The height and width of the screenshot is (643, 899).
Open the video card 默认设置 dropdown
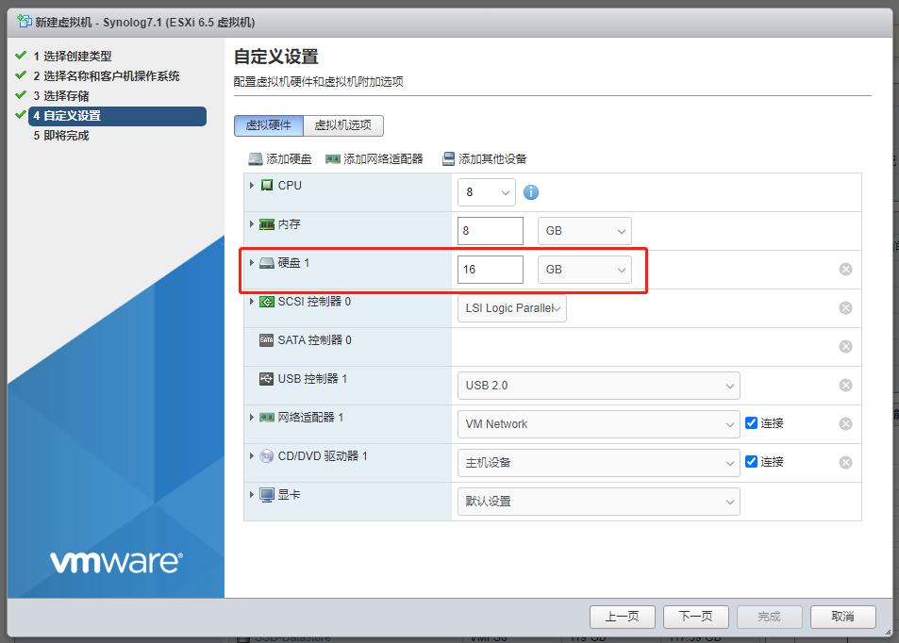point(599,502)
